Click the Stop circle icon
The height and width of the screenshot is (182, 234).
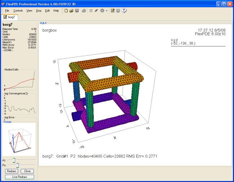102,11
